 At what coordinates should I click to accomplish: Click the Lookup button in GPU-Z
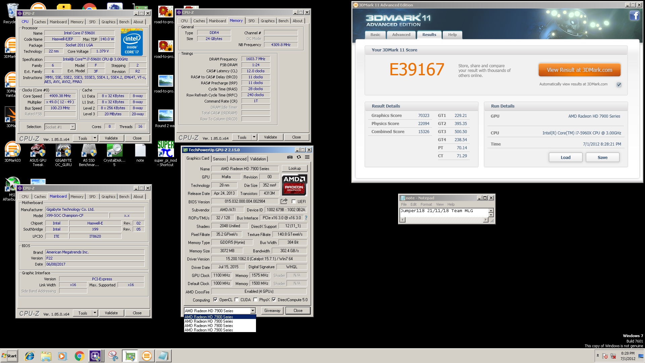coord(295,168)
